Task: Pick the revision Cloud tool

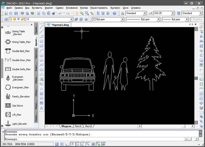Action: [42, 60]
